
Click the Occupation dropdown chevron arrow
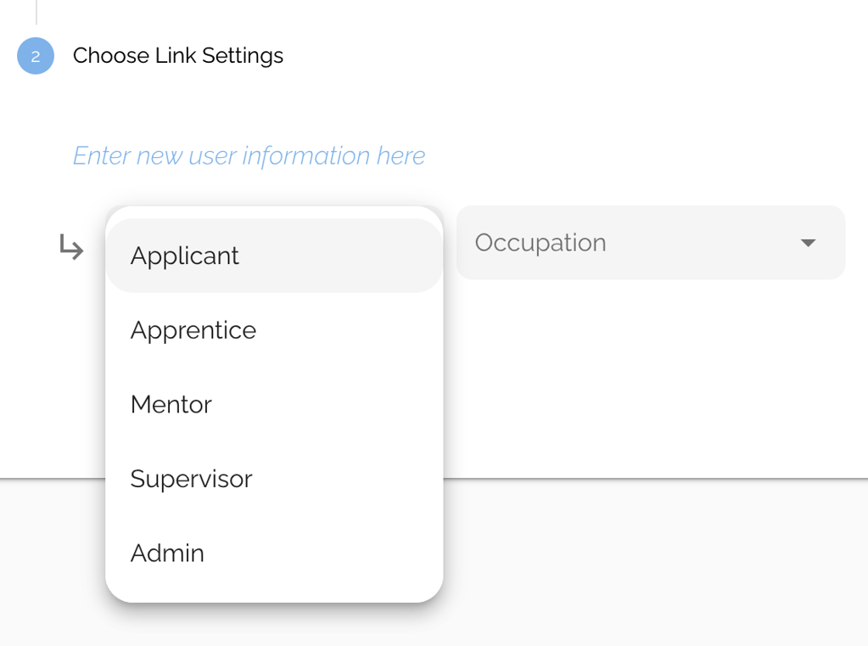pyautogui.click(x=809, y=243)
